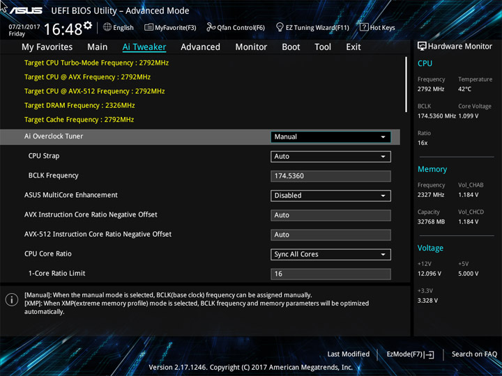Click Last Modified
The width and height of the screenshot is (502, 376).
point(349,354)
